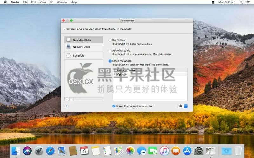Open the Edit menu
This screenshot has width=254, height=158.
coord(34,2)
